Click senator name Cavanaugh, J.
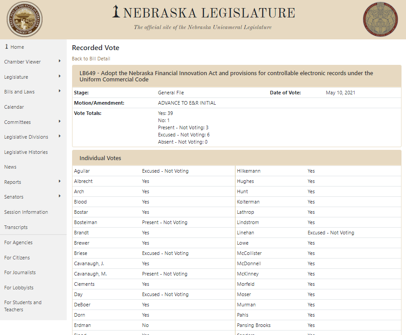Viewport: 406px width, 335px height. tap(89, 263)
